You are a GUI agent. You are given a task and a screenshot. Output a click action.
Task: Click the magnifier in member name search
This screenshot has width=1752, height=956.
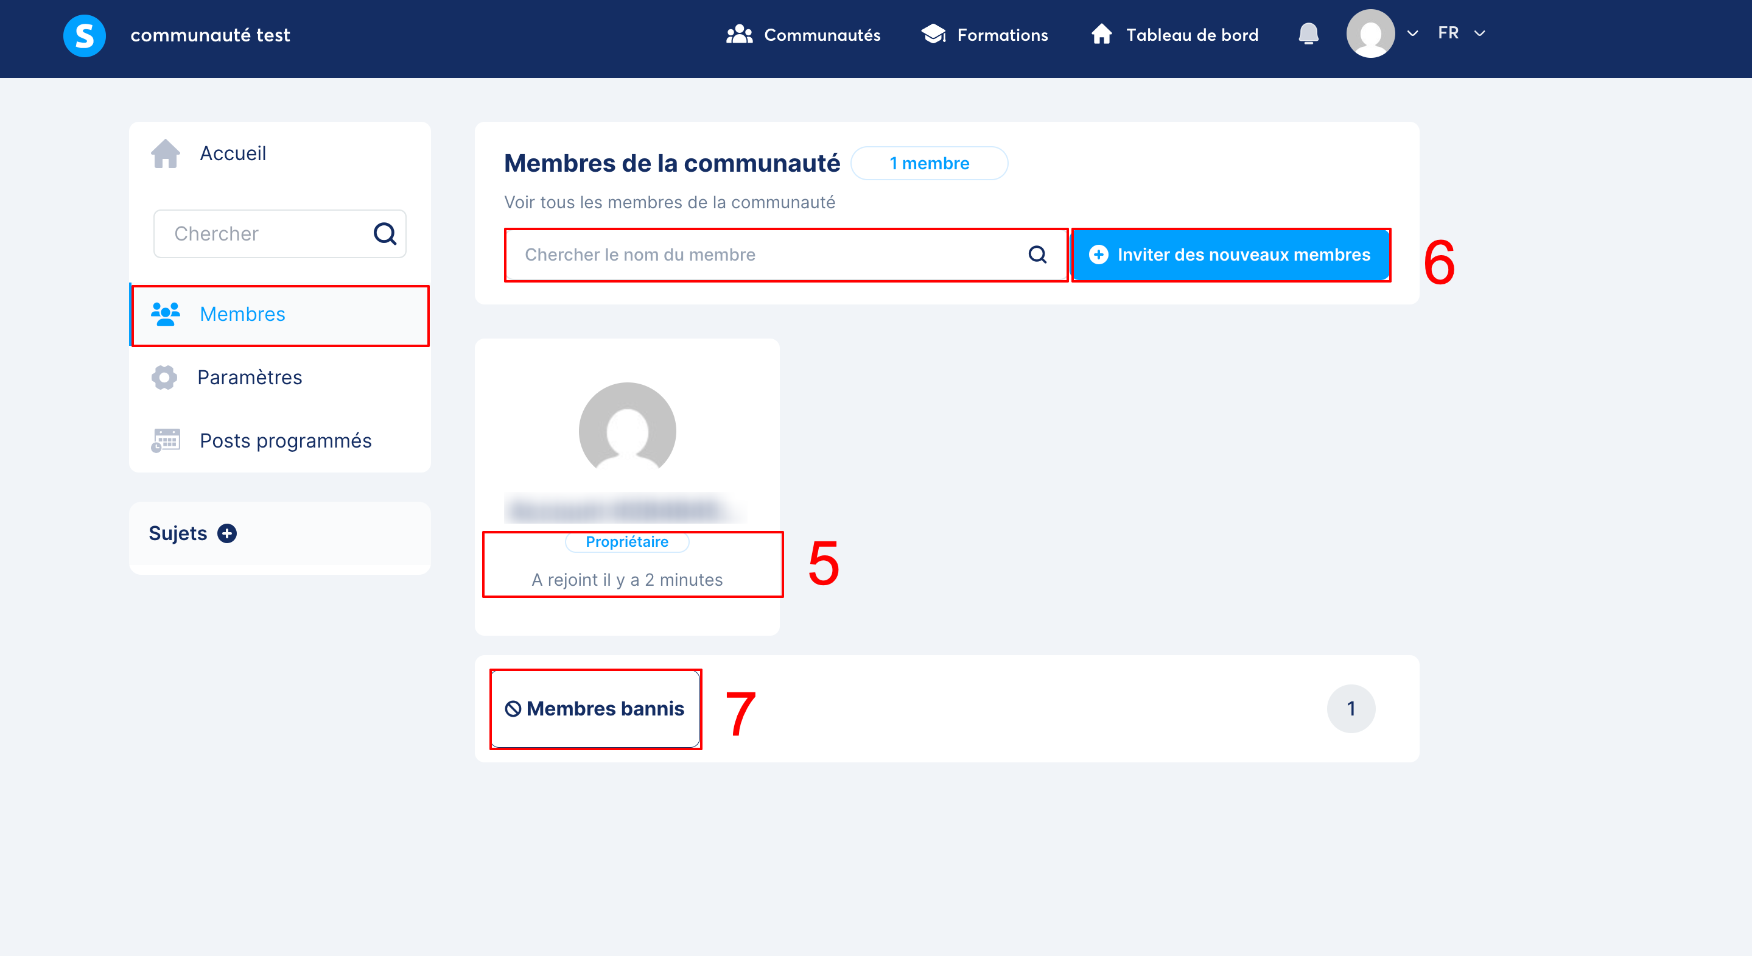pos(1037,255)
